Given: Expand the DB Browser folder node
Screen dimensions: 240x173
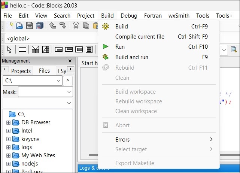Looking at the screenshot, I should tap(8, 122).
